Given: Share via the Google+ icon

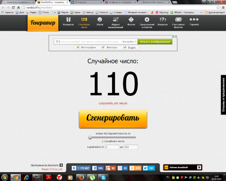Looking at the screenshot, I should click(x=107, y=168).
